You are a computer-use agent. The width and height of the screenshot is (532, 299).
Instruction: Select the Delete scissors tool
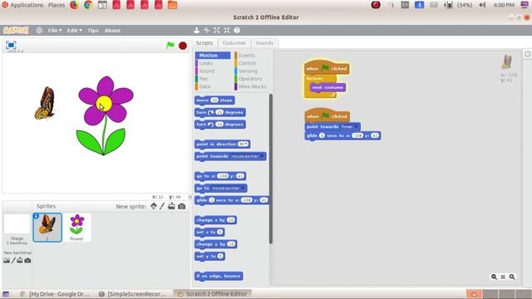click(206, 30)
